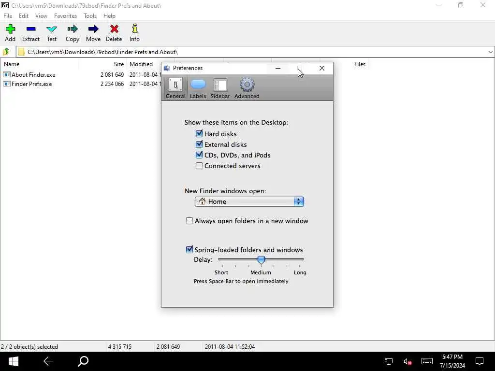Open the Favorites menu
Viewport: 495px width, 371px height.
point(65,16)
